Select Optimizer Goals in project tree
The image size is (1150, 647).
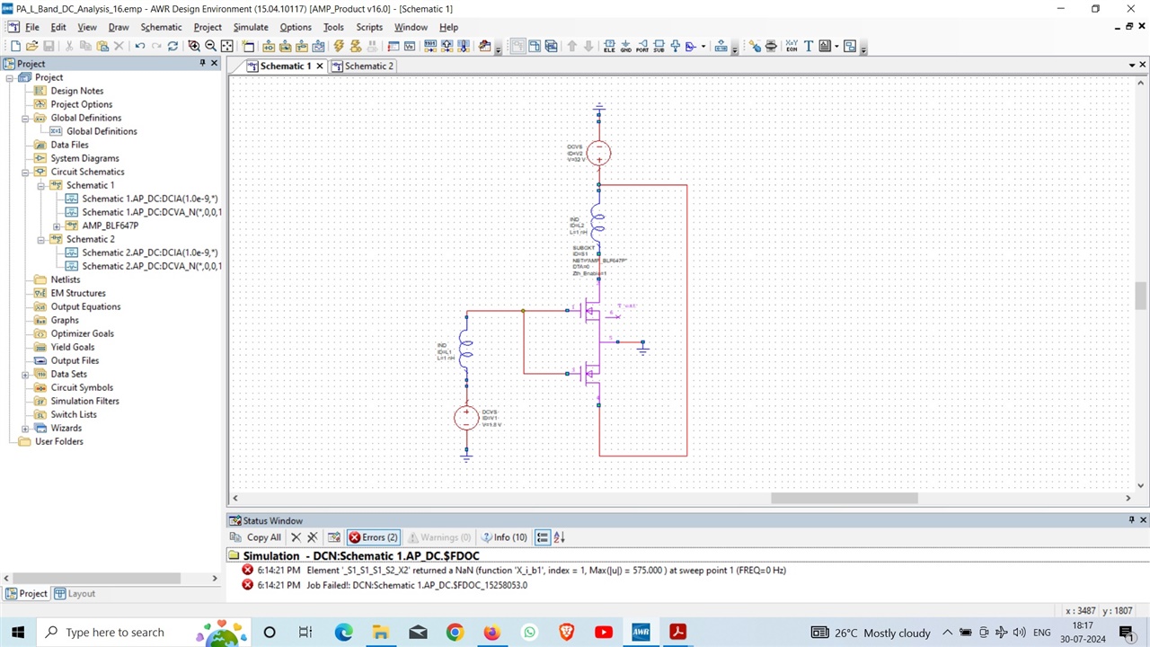point(82,333)
